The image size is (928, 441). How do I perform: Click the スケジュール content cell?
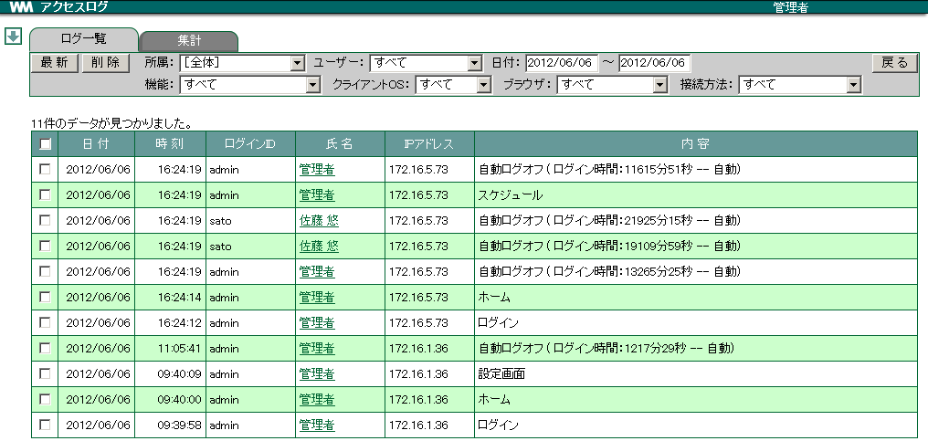695,194
